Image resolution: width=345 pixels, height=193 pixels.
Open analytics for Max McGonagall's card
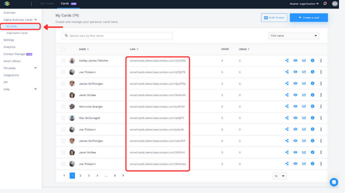[x=304, y=118]
